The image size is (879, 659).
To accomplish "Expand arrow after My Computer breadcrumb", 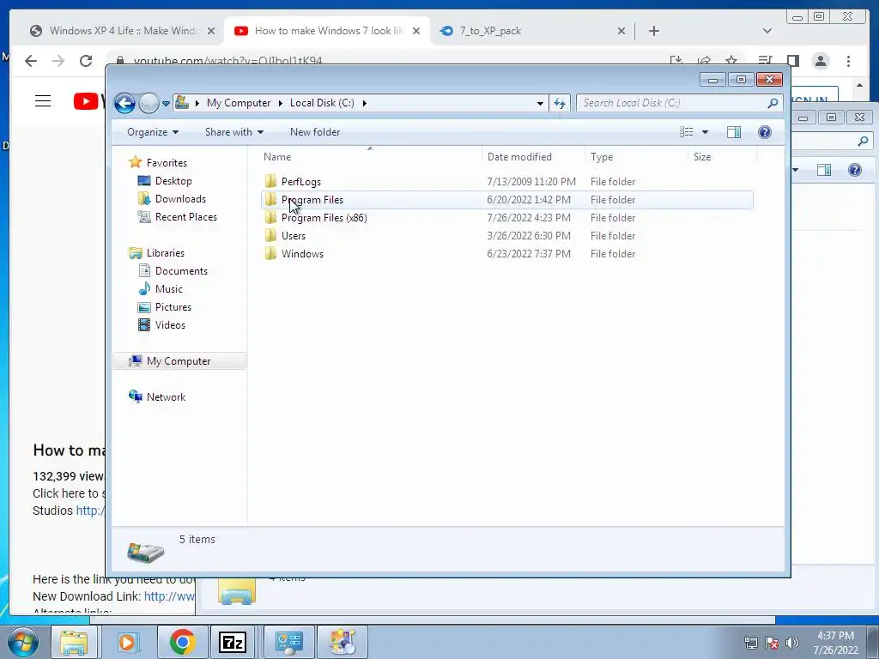I will [x=281, y=103].
